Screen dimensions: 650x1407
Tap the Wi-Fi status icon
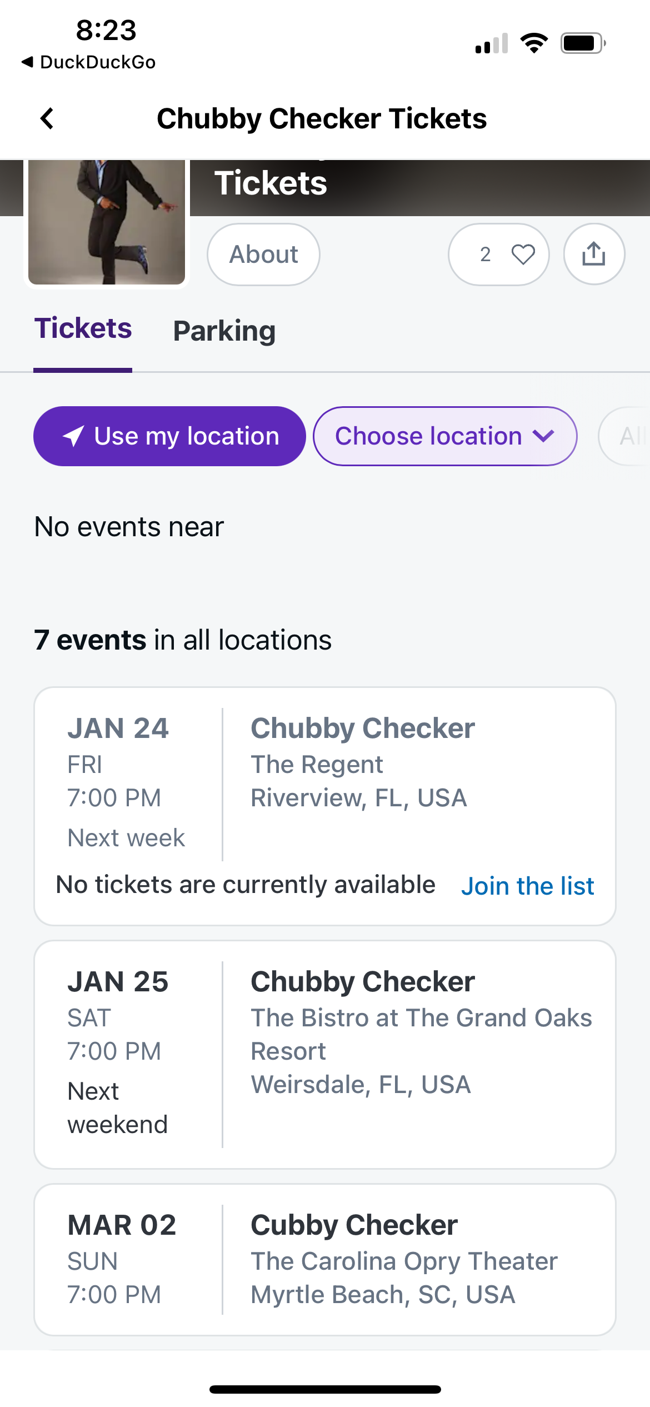pos(534,43)
